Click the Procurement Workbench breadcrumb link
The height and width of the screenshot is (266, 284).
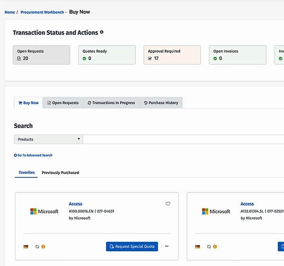[42, 12]
